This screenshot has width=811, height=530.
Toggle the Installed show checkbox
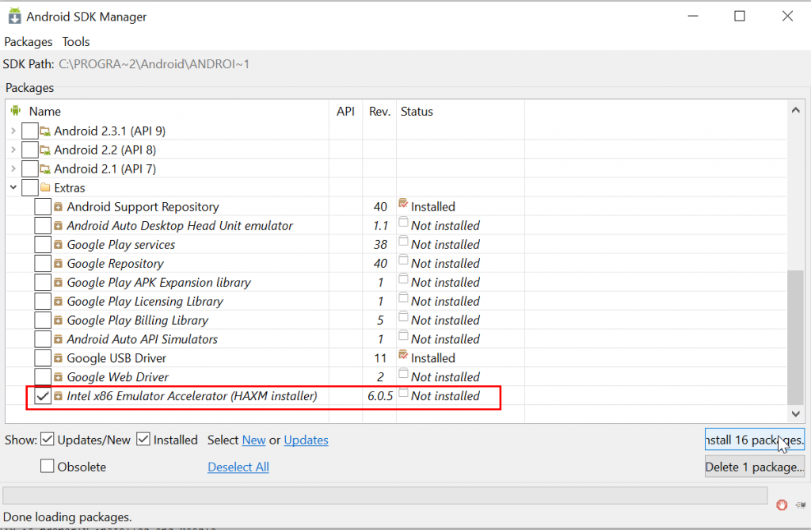point(143,440)
